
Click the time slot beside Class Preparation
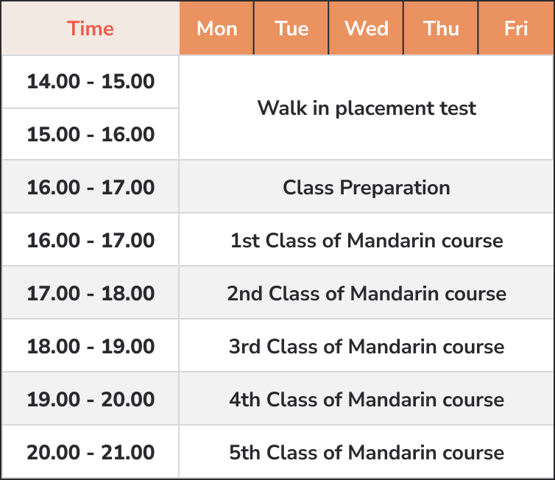[x=91, y=187]
